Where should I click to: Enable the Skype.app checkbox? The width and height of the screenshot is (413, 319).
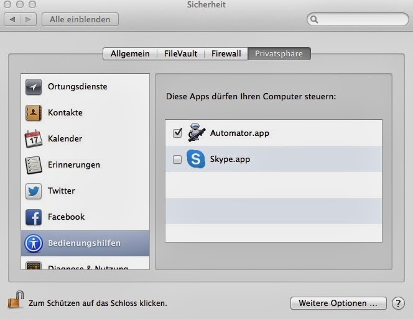177,159
